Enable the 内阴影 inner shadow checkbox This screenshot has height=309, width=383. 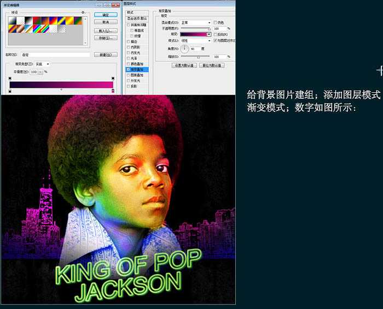[128, 47]
